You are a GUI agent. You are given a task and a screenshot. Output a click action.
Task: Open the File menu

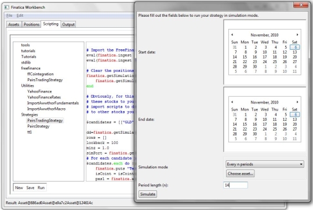(9, 16)
